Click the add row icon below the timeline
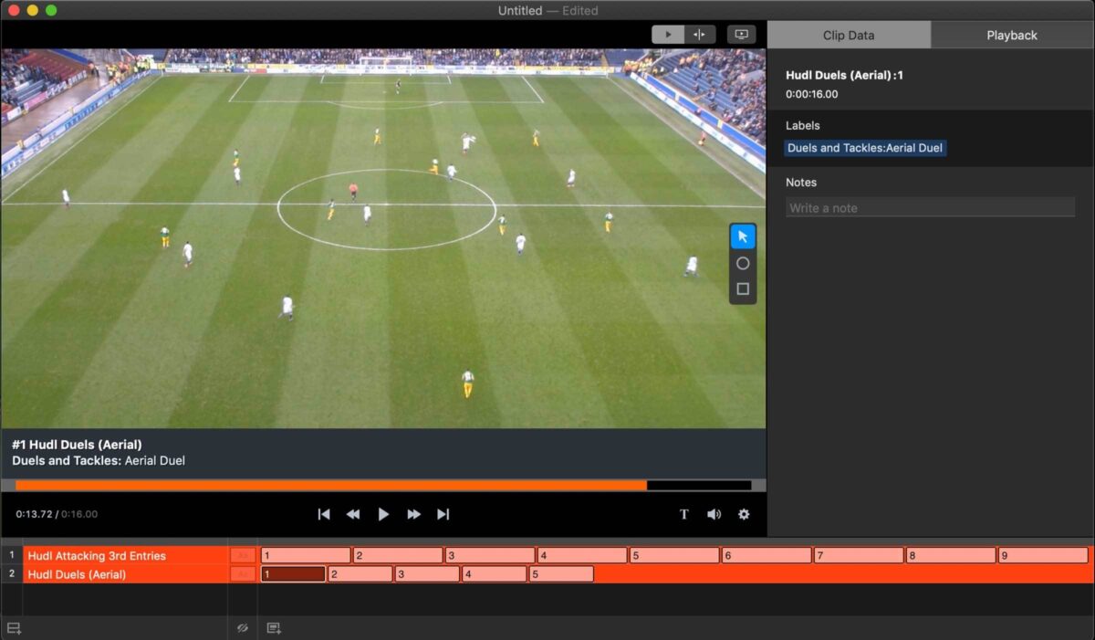This screenshot has height=640, width=1095. (16, 628)
